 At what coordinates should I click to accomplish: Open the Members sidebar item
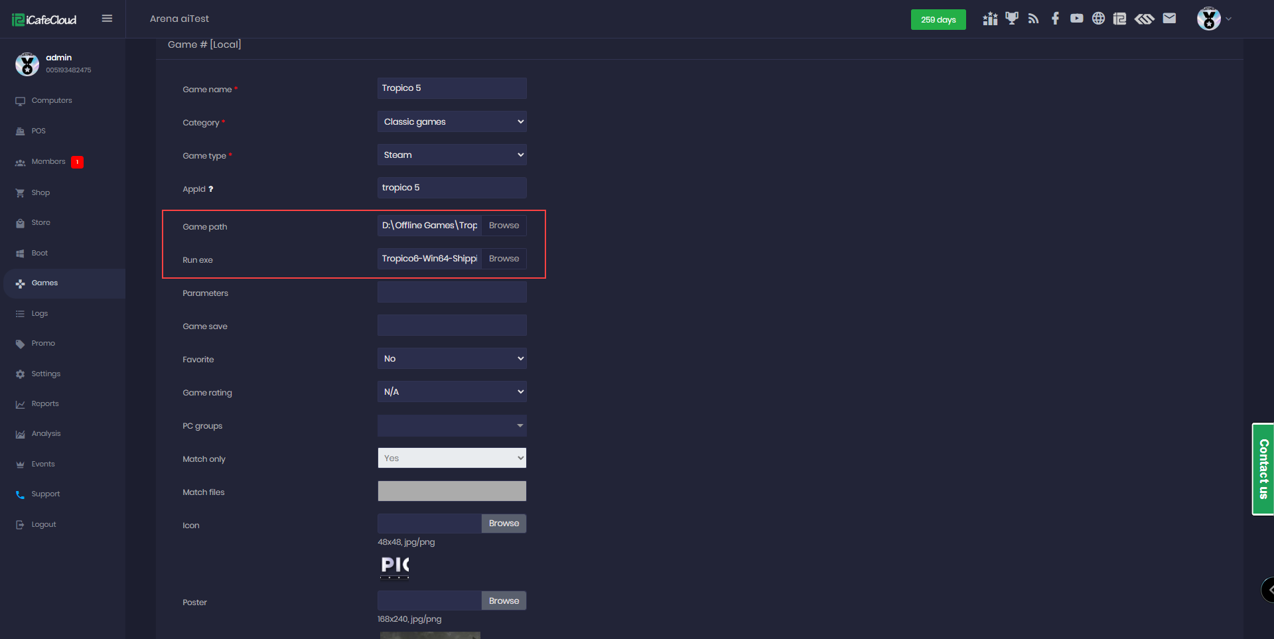[x=48, y=162]
